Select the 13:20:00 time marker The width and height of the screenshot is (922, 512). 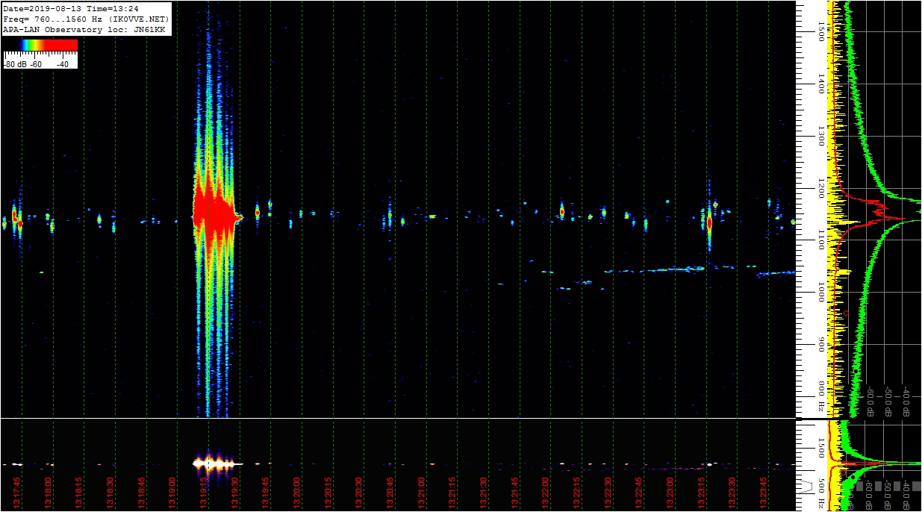(296, 494)
